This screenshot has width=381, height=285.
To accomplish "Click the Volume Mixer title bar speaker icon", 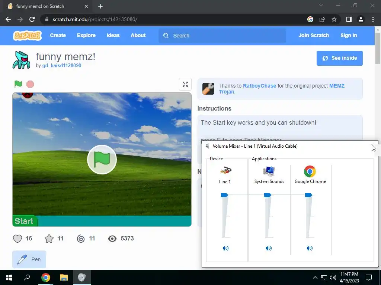I will point(208,146).
